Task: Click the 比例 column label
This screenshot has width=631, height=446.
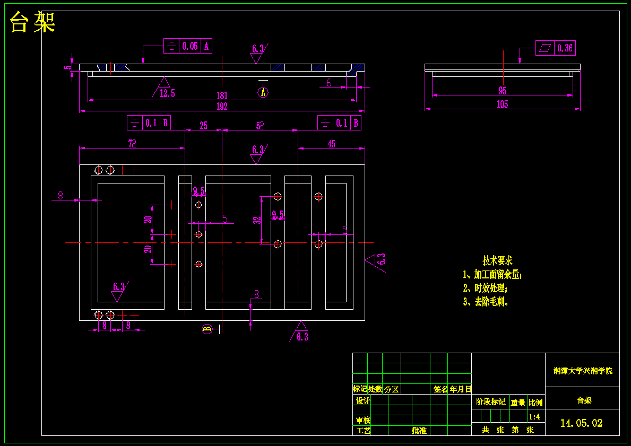Action: 535,402
